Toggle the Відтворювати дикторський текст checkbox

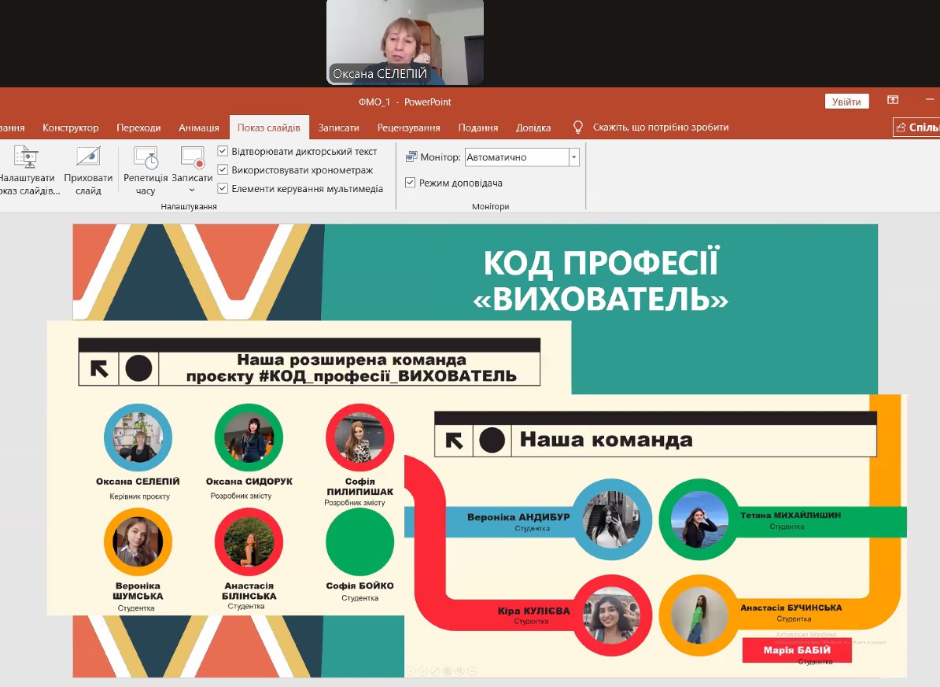pyautogui.click(x=223, y=151)
